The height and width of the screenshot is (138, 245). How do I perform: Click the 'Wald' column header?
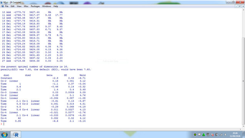[82, 75]
